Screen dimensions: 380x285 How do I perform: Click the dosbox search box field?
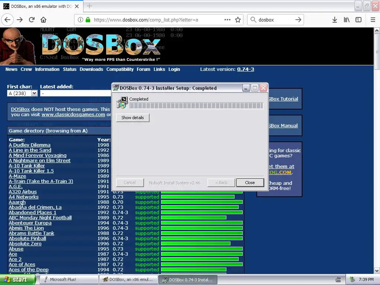(x=275, y=20)
